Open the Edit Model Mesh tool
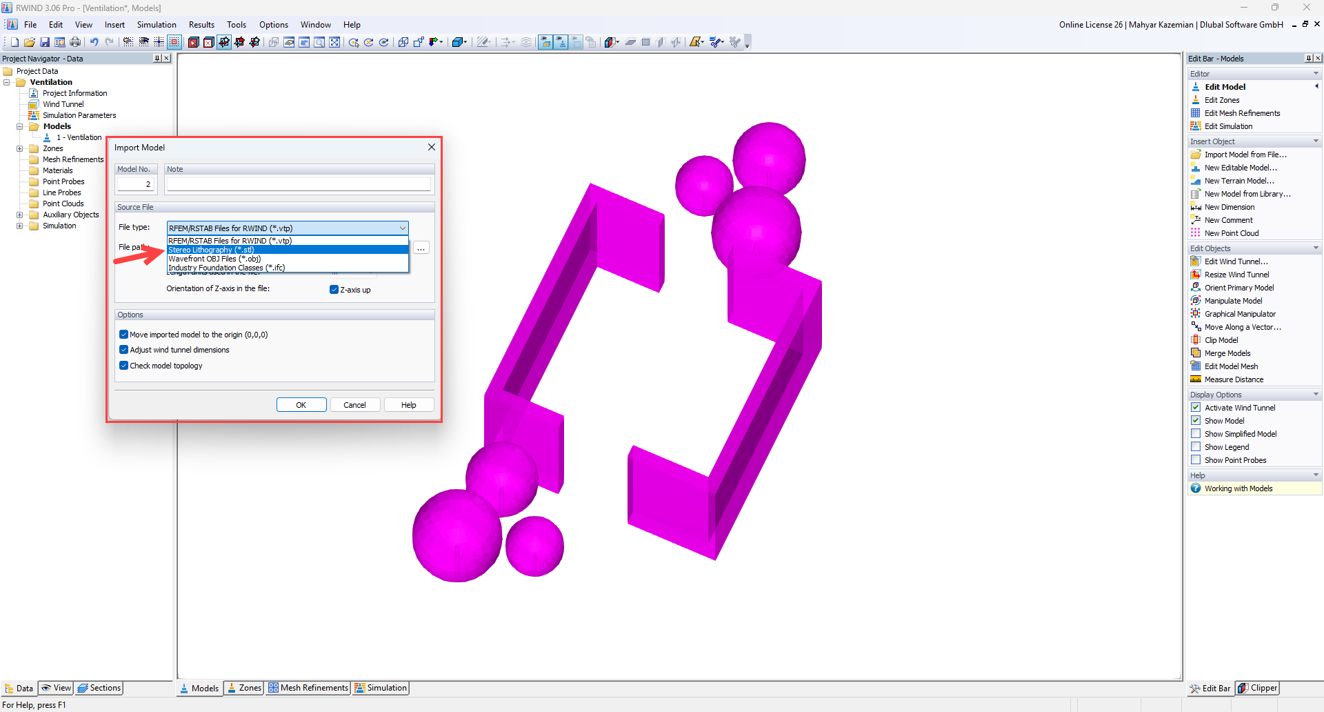Image resolution: width=1324 pixels, height=712 pixels. [1230, 366]
